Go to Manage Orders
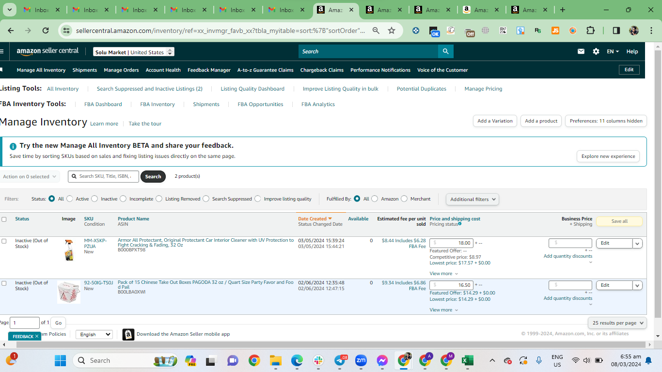This screenshot has width=662, height=372. [121, 70]
